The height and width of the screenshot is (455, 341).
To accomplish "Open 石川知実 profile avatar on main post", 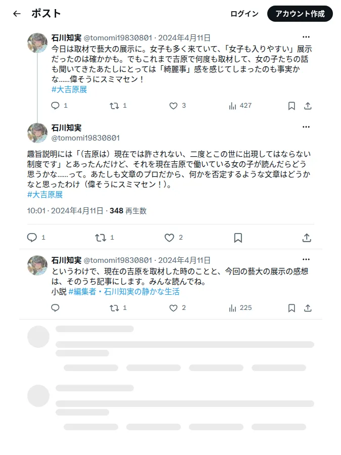I will coord(37,133).
